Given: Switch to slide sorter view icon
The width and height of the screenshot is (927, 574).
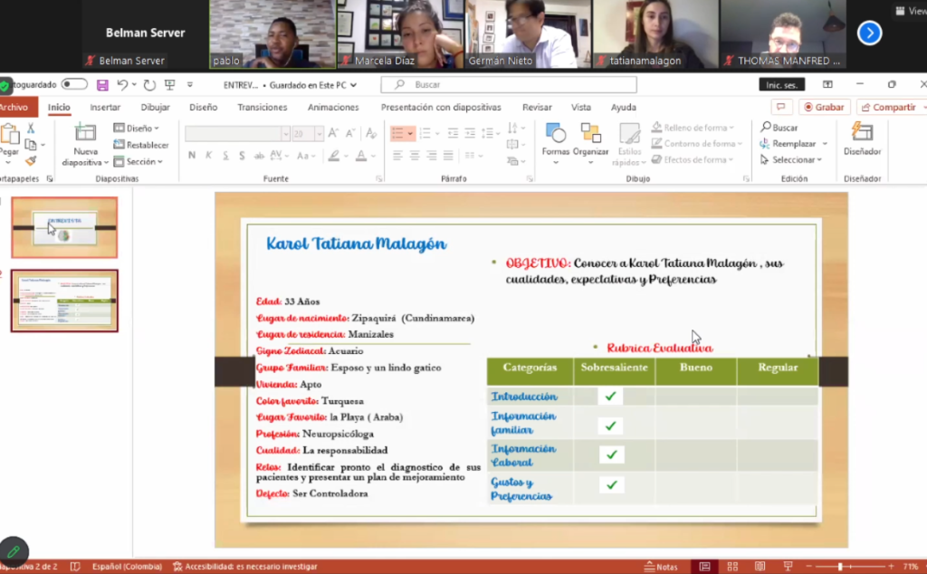Looking at the screenshot, I should [730, 567].
